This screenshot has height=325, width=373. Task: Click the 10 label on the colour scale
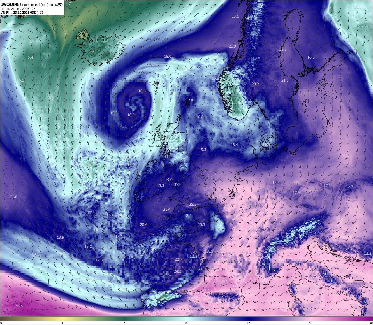pyautogui.click(x=186, y=323)
